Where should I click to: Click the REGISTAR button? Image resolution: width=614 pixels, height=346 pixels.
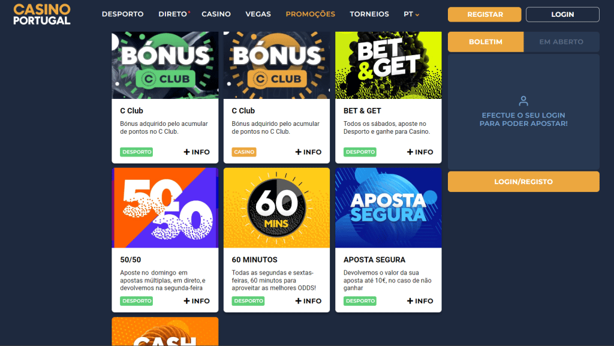pyautogui.click(x=484, y=14)
